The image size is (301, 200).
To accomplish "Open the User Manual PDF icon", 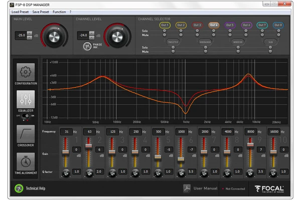I will [x=187, y=188].
